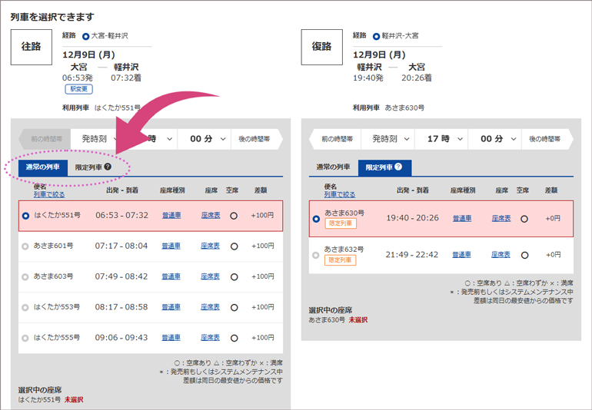Image resolution: width=592 pixels, height=410 pixels.
Task: Click 21:49 - 22:42 time text
Action: (x=412, y=255)
